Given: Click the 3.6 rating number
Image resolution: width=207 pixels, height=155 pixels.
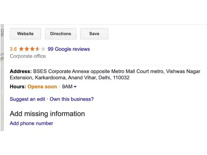Looking at the screenshot, I should pos(13,49).
